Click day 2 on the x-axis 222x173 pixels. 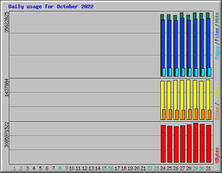pos(21,168)
